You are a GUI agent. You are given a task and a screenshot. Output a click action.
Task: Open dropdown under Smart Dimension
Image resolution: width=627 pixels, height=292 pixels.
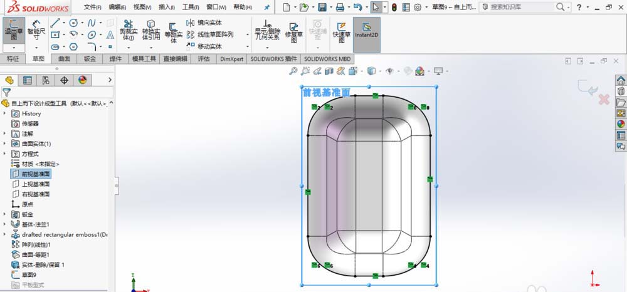click(36, 48)
